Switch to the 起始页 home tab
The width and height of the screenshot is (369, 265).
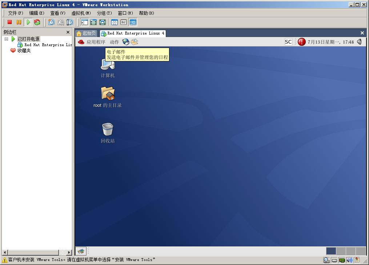[x=86, y=33]
